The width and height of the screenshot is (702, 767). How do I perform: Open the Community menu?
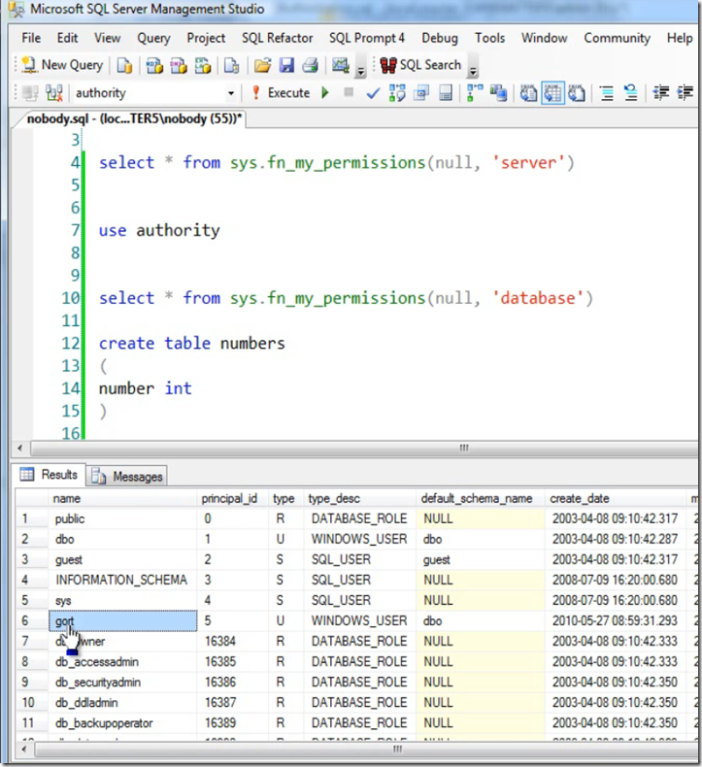click(617, 38)
